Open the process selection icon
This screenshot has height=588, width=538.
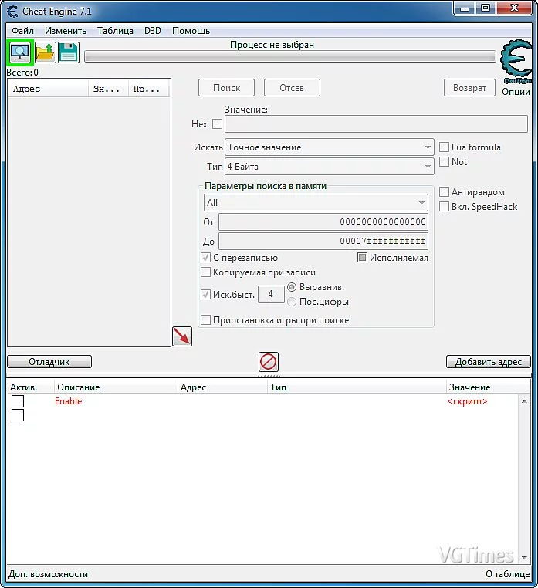20,52
